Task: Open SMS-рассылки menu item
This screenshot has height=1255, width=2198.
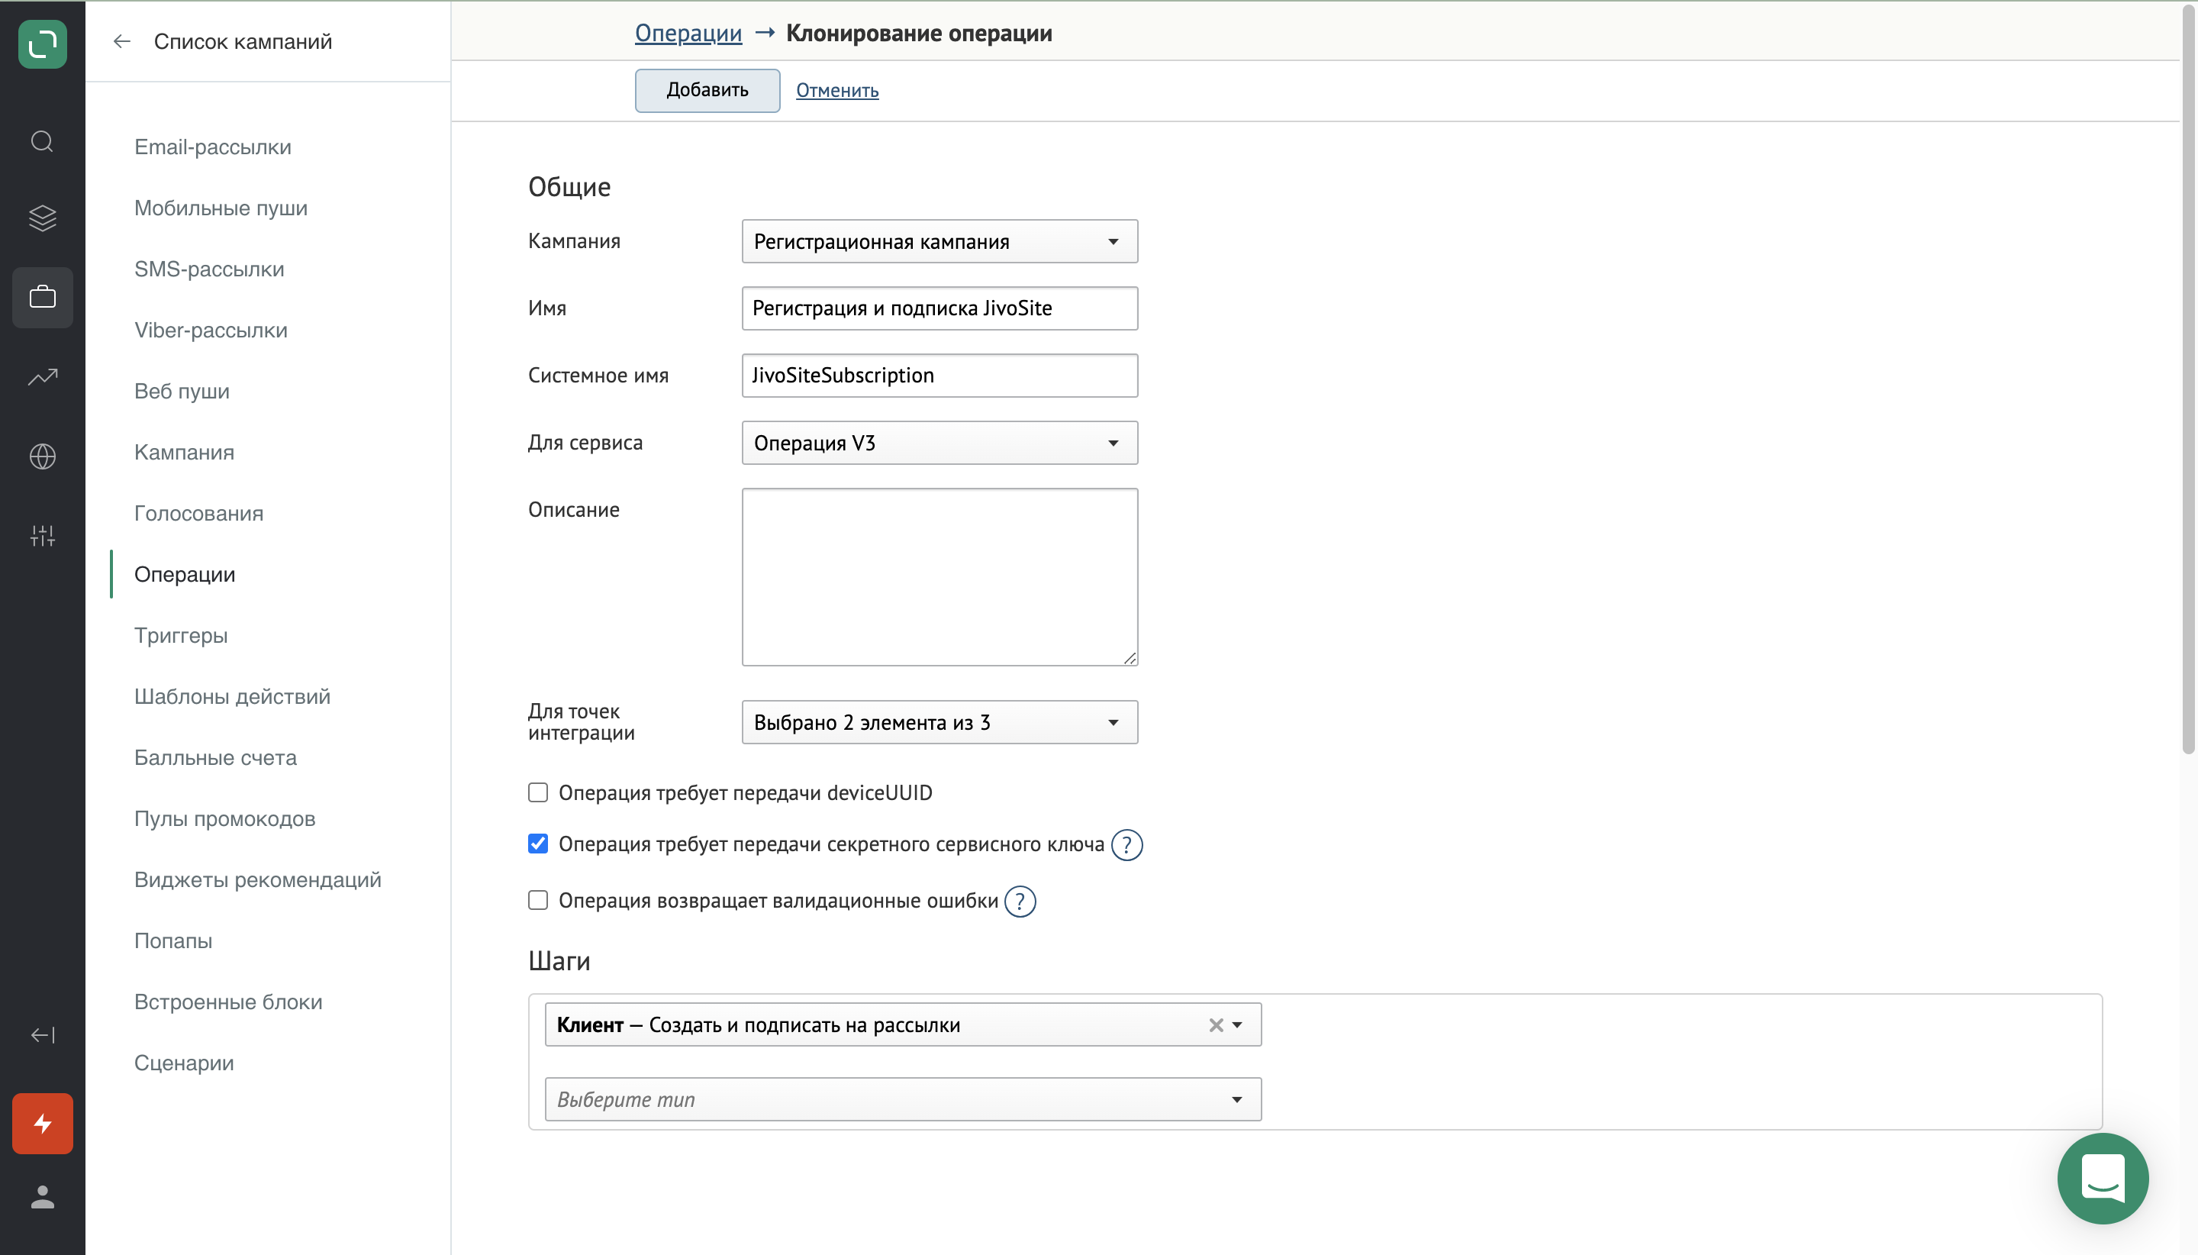Action: (x=209, y=269)
